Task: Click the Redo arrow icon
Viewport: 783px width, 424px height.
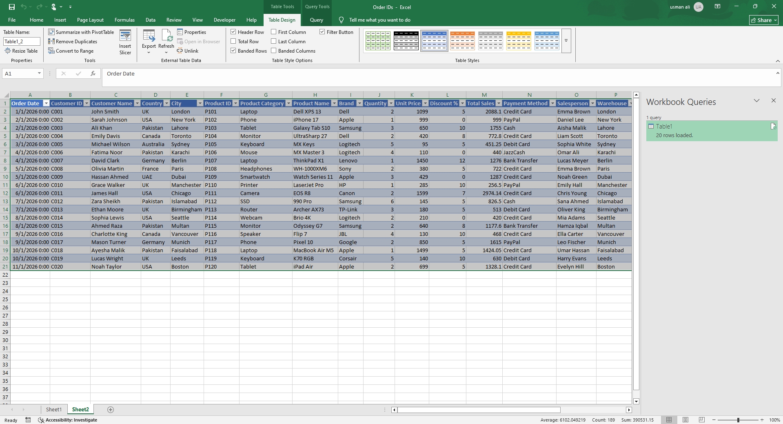Action: click(39, 7)
